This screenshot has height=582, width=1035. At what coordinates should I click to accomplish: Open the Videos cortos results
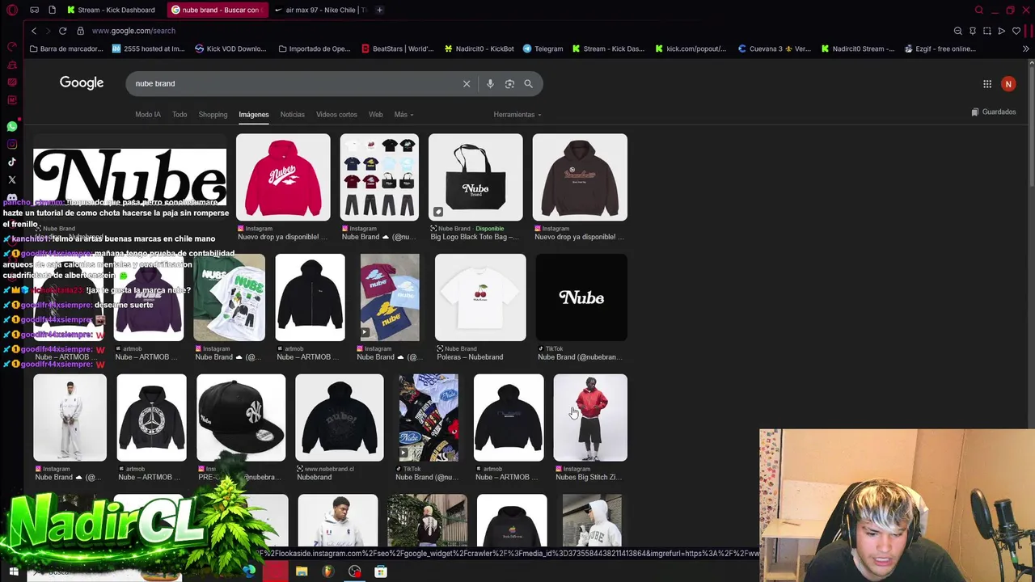click(336, 115)
